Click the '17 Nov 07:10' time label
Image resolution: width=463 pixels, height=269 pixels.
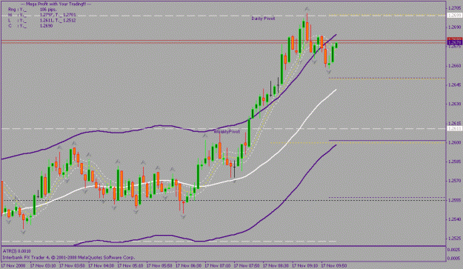[x=218, y=265]
